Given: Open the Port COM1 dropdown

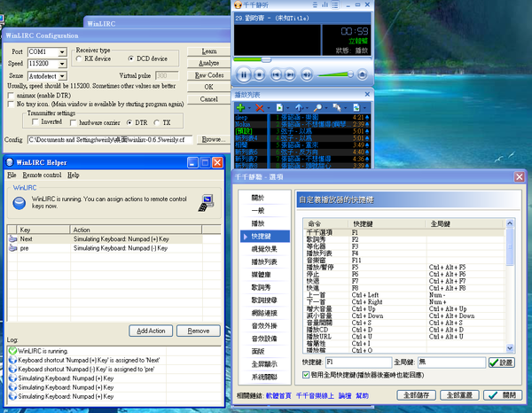Looking at the screenshot, I should 62,52.
